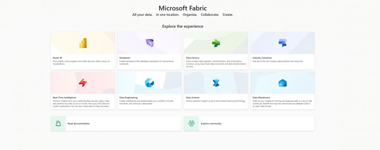Click the purple Databases icon
The image size is (380, 150).
(149, 43)
